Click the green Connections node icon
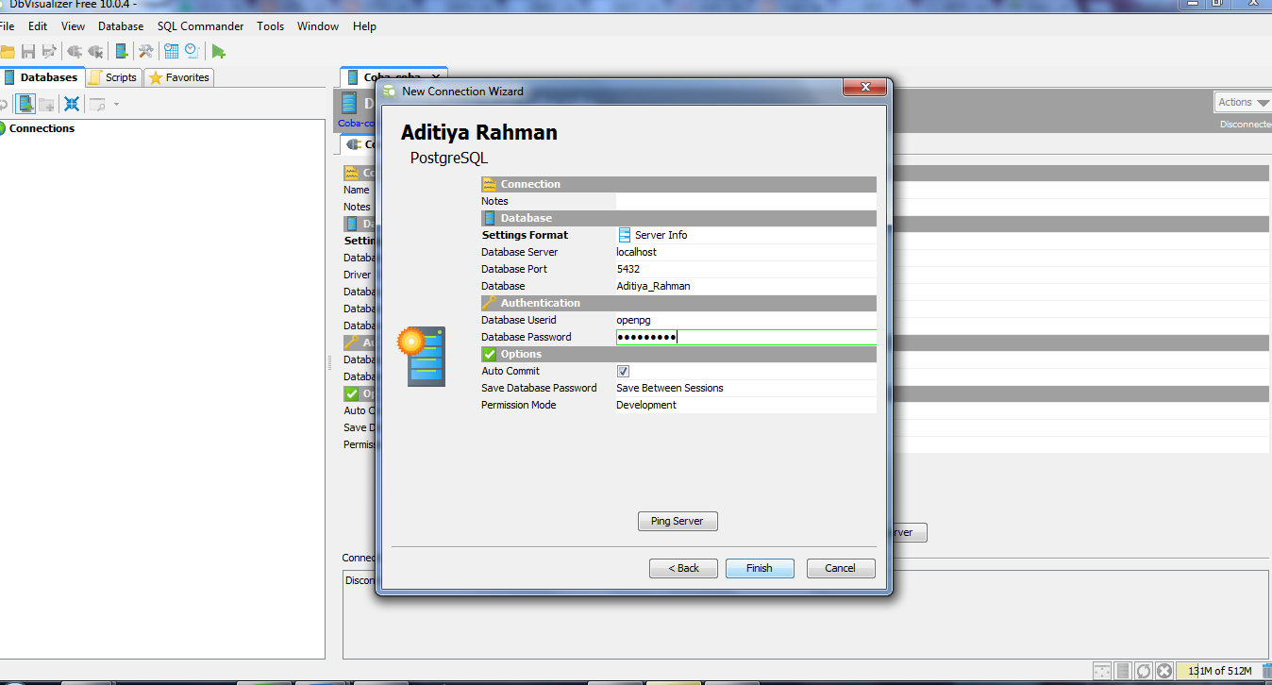This screenshot has height=685, width=1272. click(2, 128)
